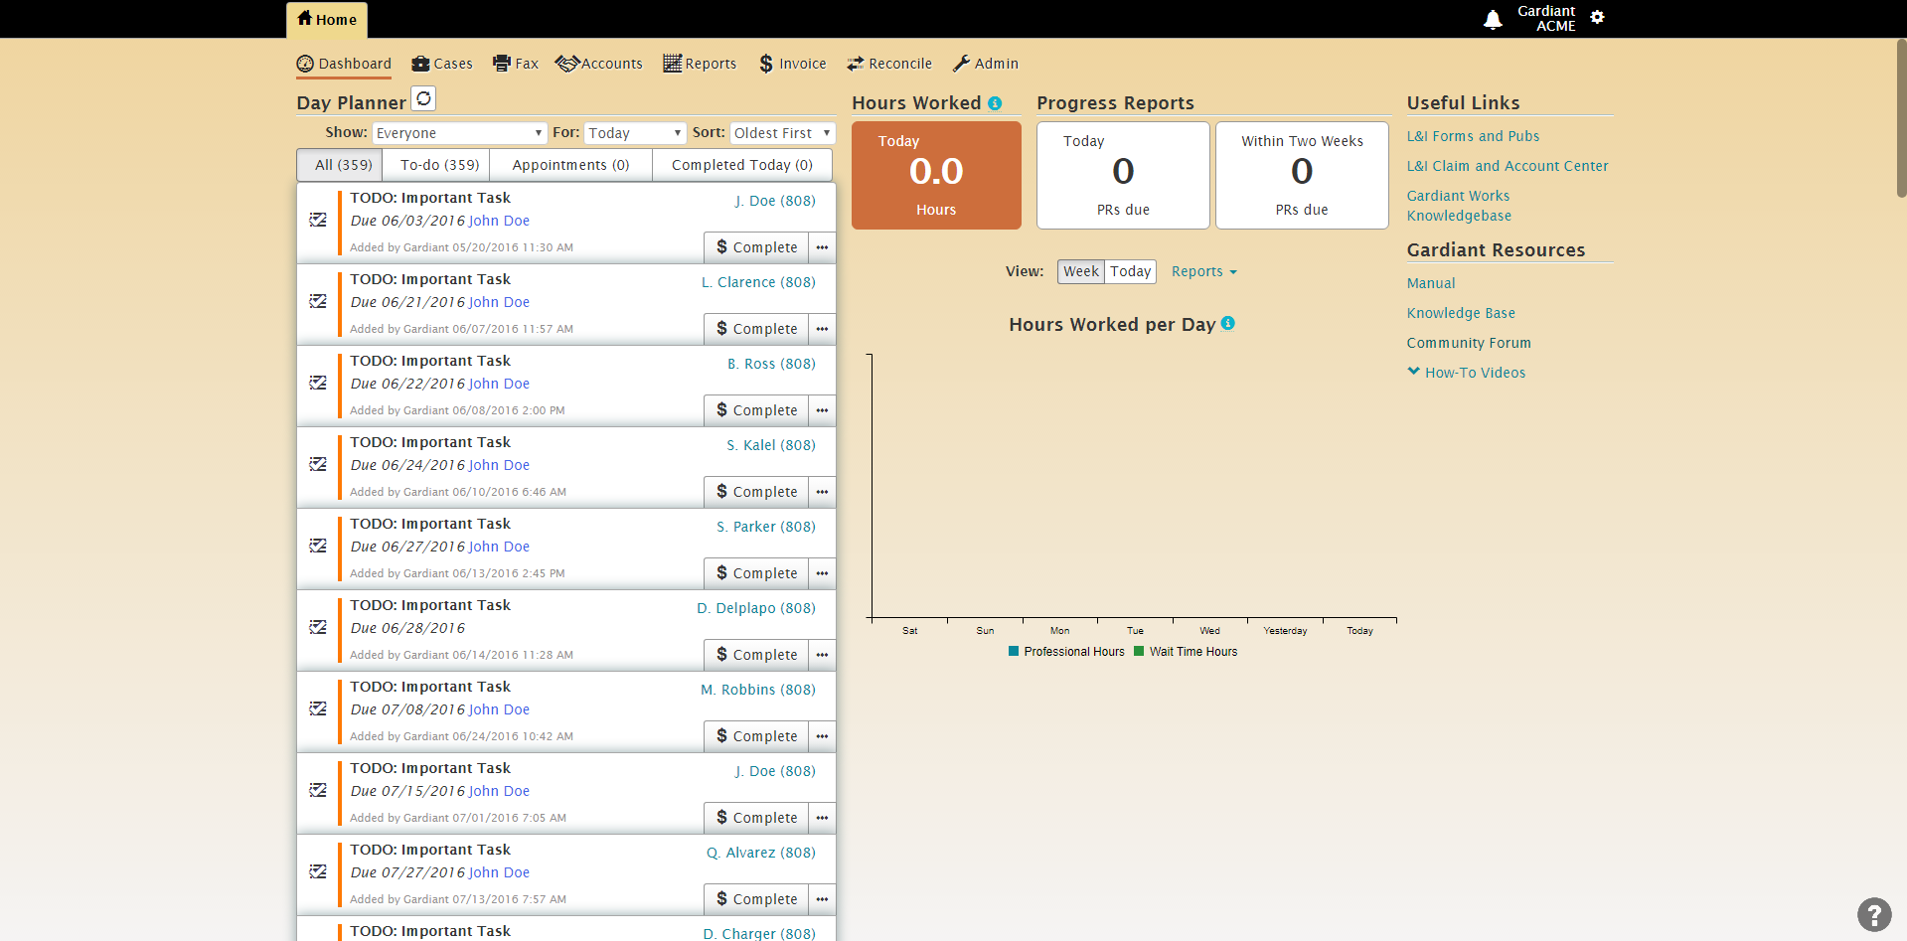Click the task icon beside Q. Alvarez task
This screenshot has height=941, width=1907.
tap(318, 871)
